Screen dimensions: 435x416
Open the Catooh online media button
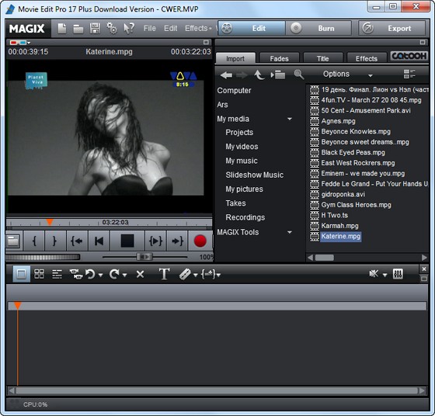409,56
